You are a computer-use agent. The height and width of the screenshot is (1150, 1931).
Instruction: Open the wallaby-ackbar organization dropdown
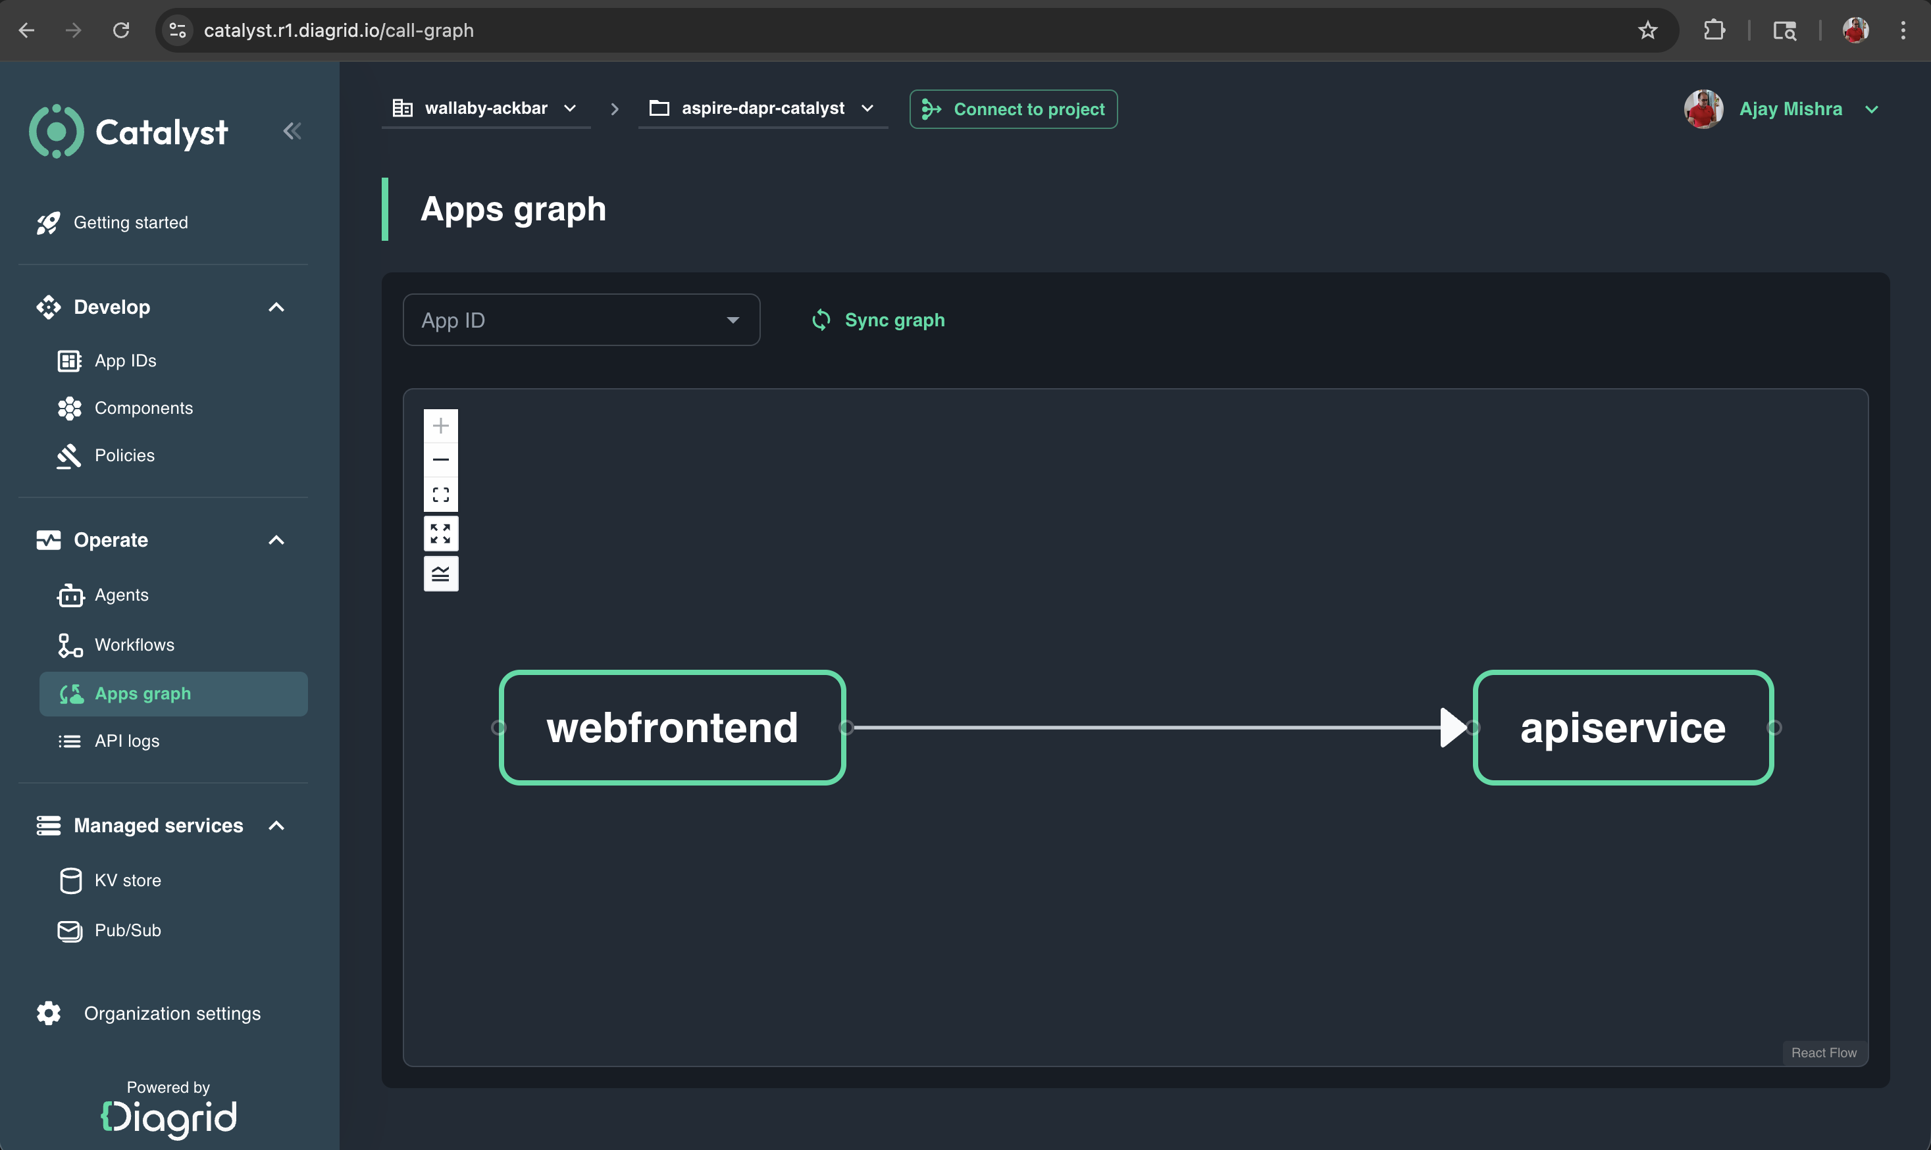(485, 109)
